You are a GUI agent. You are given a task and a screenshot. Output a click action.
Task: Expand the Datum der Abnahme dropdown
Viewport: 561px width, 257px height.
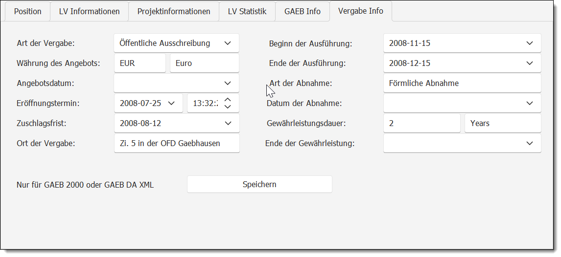[529, 103]
